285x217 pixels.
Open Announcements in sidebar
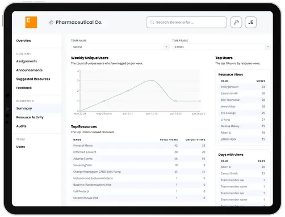click(30, 70)
